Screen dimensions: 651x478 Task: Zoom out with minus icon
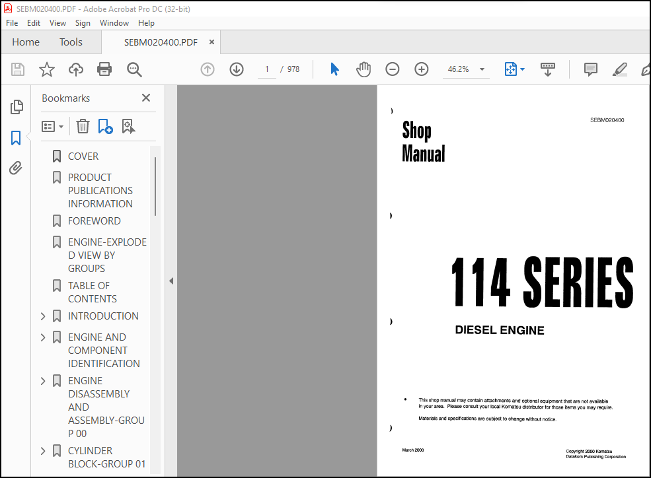coord(393,69)
